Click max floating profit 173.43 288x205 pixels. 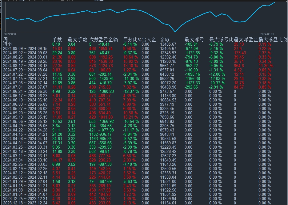240,53
